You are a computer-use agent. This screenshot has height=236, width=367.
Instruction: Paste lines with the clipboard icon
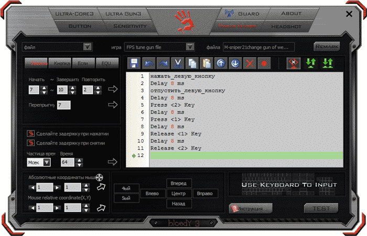tap(207, 63)
